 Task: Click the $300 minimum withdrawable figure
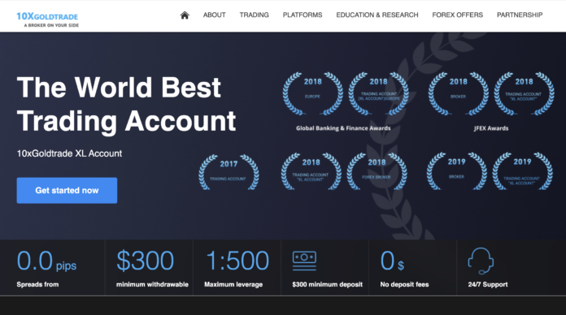[145, 261]
